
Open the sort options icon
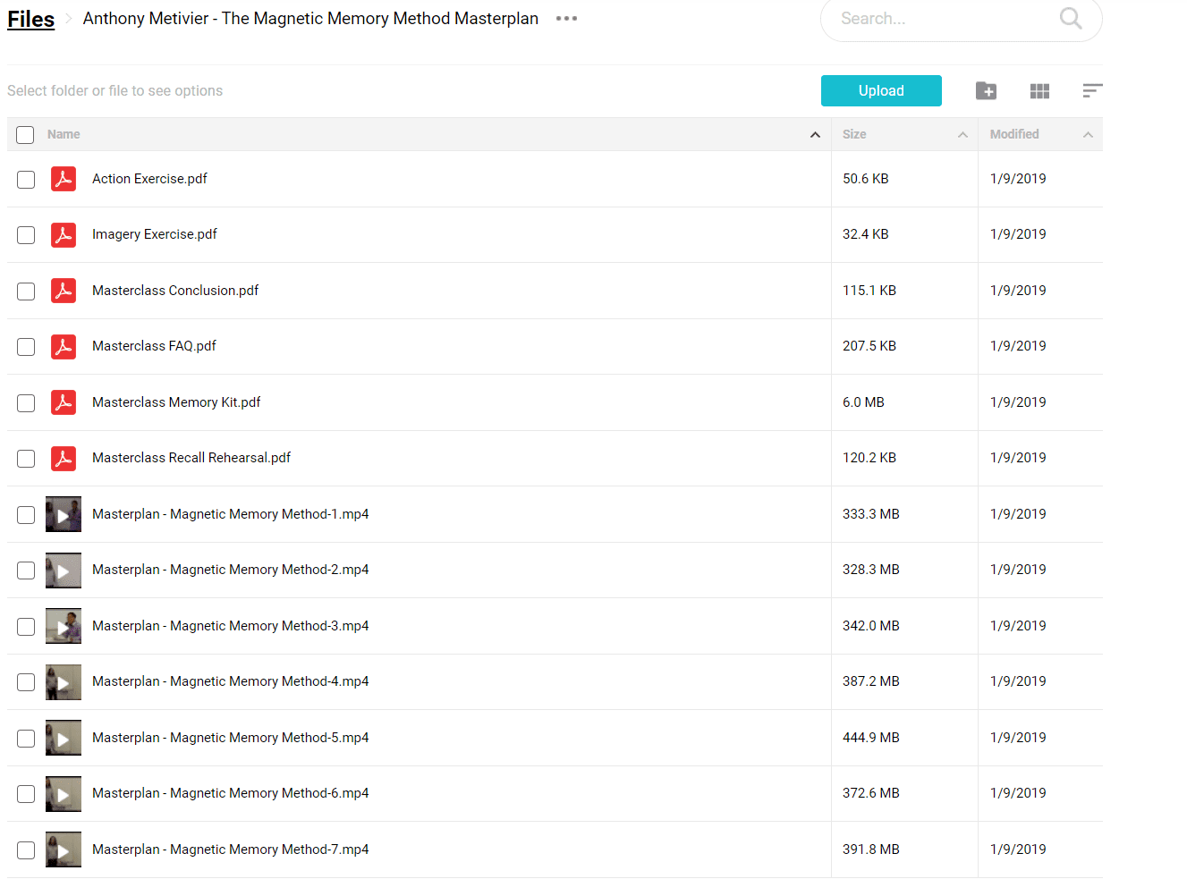[x=1092, y=90]
